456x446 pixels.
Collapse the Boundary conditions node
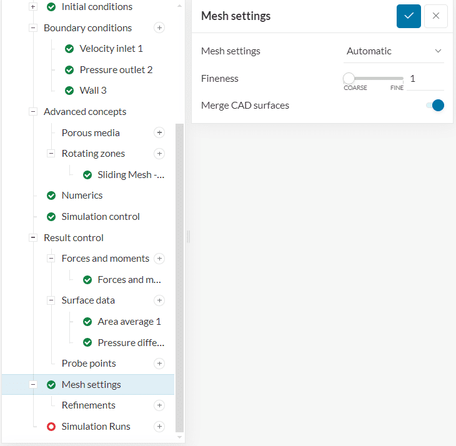[x=33, y=28]
